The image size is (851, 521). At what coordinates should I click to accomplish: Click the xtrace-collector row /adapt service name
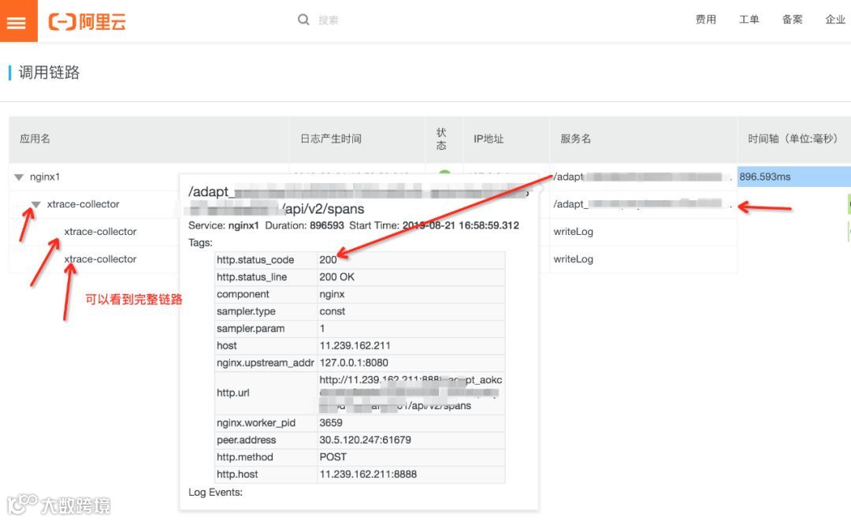(x=642, y=204)
